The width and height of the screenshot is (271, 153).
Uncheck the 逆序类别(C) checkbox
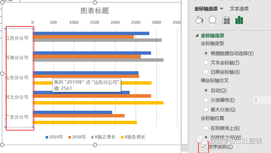coord(204,147)
